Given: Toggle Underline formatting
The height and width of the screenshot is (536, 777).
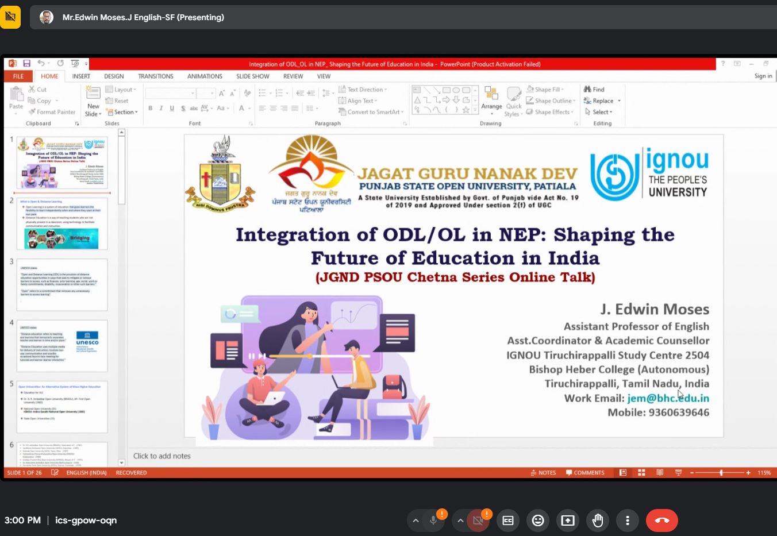Looking at the screenshot, I should pos(172,108).
